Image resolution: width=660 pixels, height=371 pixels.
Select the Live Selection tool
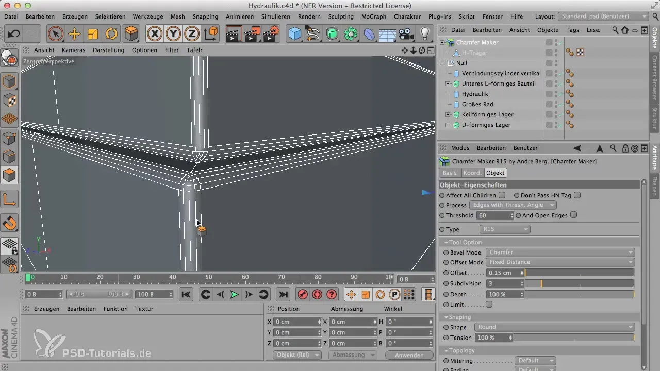pyautogui.click(x=56, y=34)
